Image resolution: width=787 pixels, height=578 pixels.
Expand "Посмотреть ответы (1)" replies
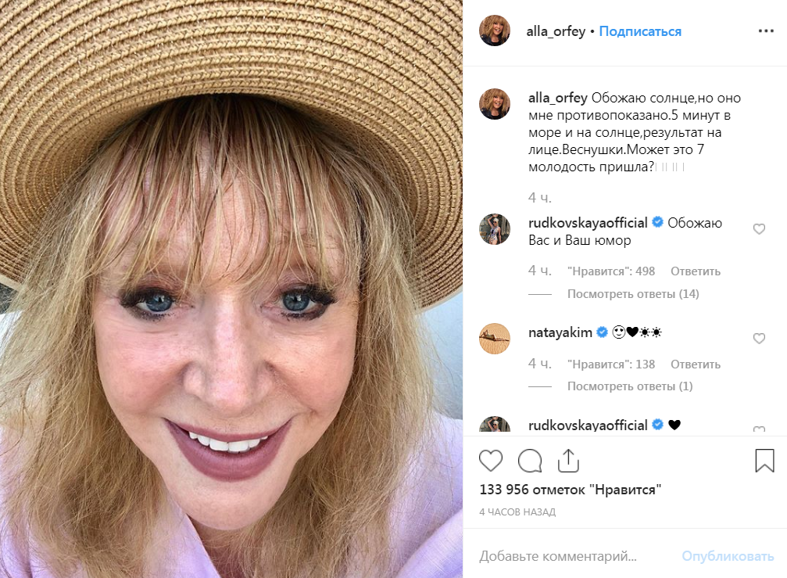click(x=630, y=386)
